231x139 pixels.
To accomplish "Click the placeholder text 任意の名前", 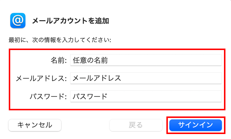I will [90, 61].
